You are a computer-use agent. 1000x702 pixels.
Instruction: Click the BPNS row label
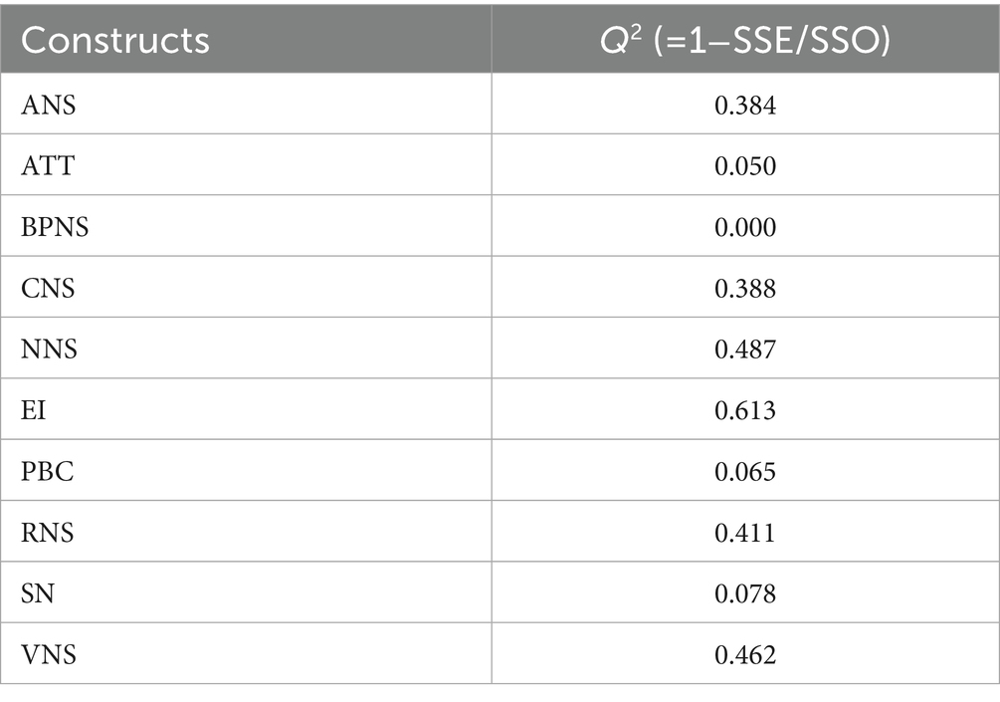coord(55,227)
